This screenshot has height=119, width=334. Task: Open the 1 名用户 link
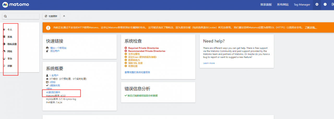pyautogui.click(x=54, y=76)
